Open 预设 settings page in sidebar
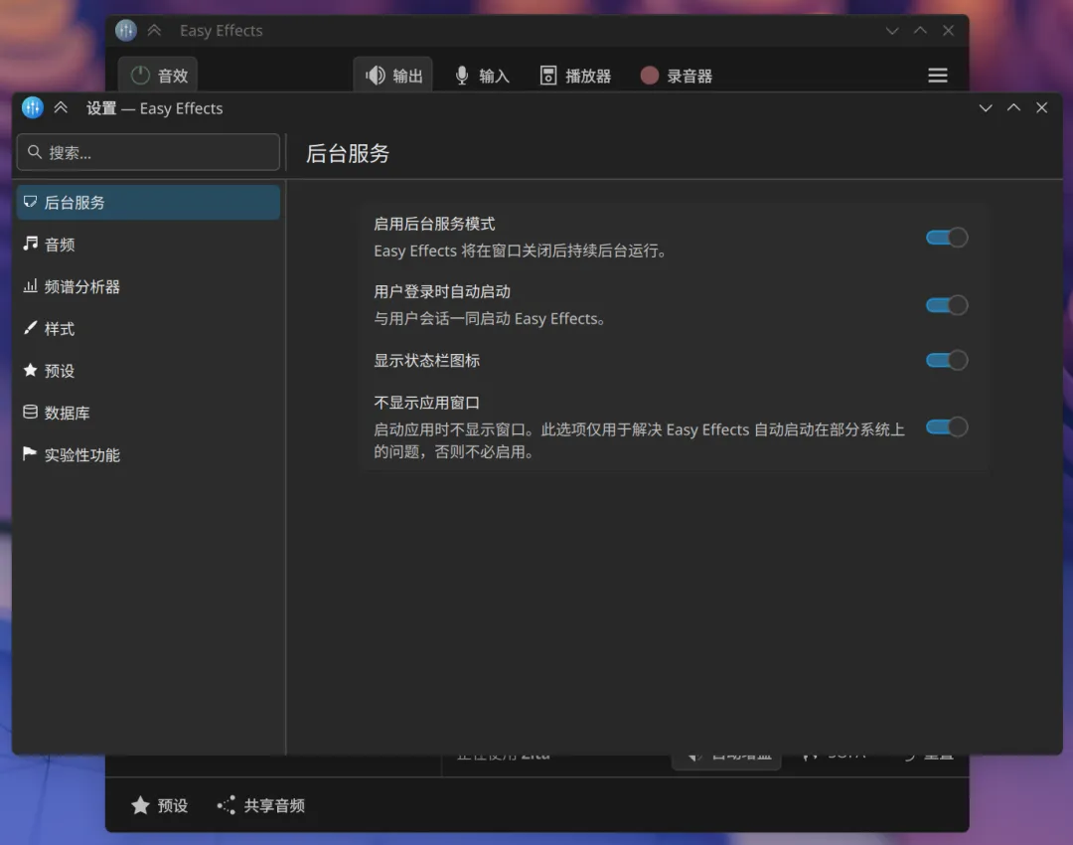 148,371
